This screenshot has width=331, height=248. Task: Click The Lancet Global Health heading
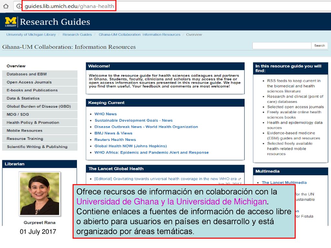tap(116, 169)
